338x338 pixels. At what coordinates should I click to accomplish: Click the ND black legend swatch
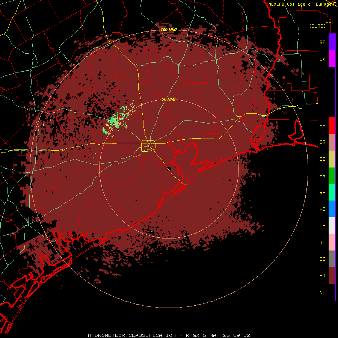click(332, 292)
